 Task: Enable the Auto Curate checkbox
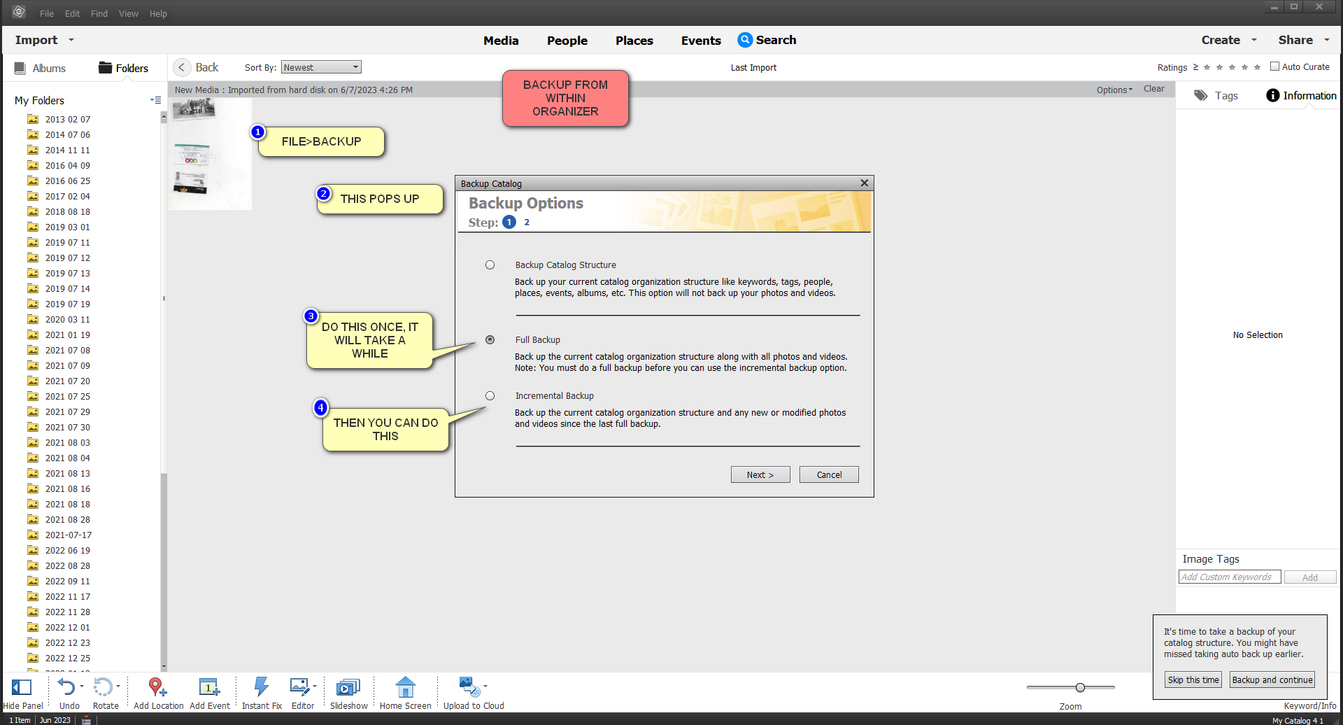1275,66
